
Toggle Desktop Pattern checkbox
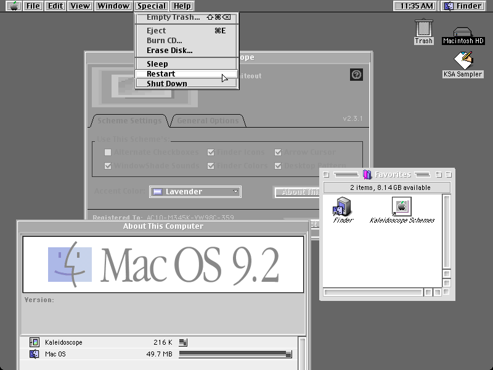point(278,166)
